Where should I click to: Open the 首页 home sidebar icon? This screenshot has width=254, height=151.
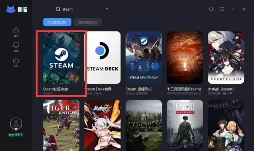tap(16, 30)
